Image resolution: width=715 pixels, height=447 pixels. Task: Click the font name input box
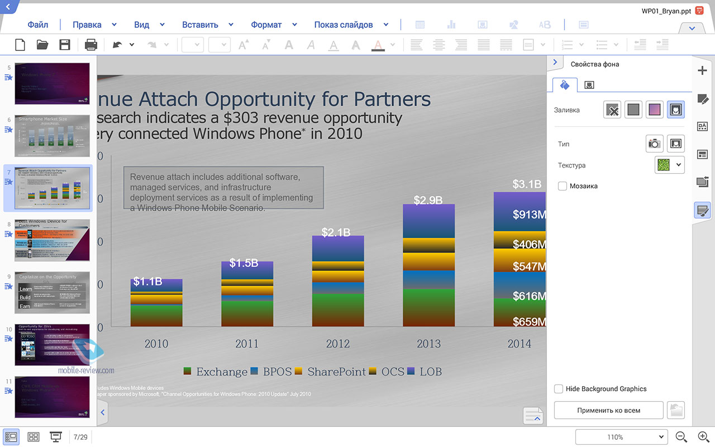(x=193, y=45)
